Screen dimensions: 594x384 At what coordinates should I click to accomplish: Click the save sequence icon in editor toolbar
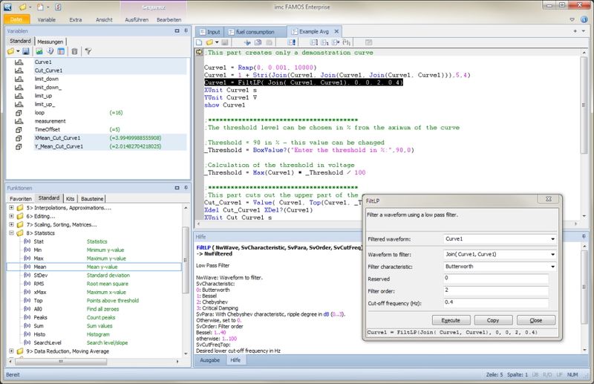point(225,42)
